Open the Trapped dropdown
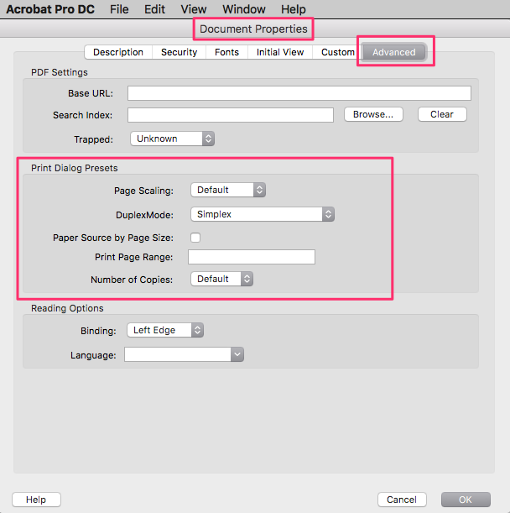 pos(172,139)
